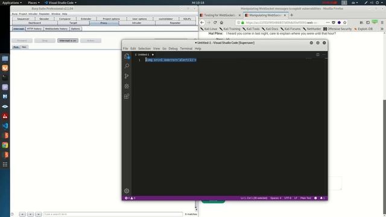386x217 pixels.
Task: Open the Search view in VS Code
Action: point(127,66)
